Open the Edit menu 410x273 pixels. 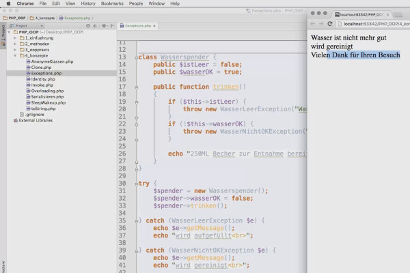(56, 3)
